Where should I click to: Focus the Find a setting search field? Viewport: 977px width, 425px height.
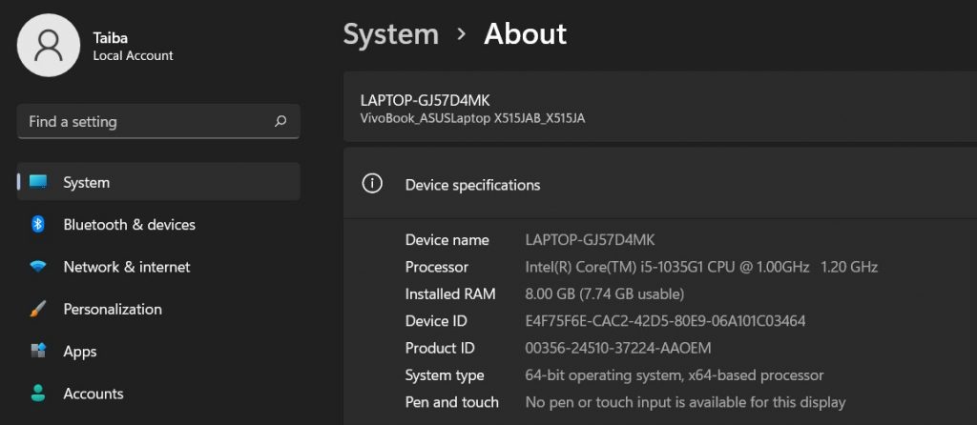tap(143, 122)
